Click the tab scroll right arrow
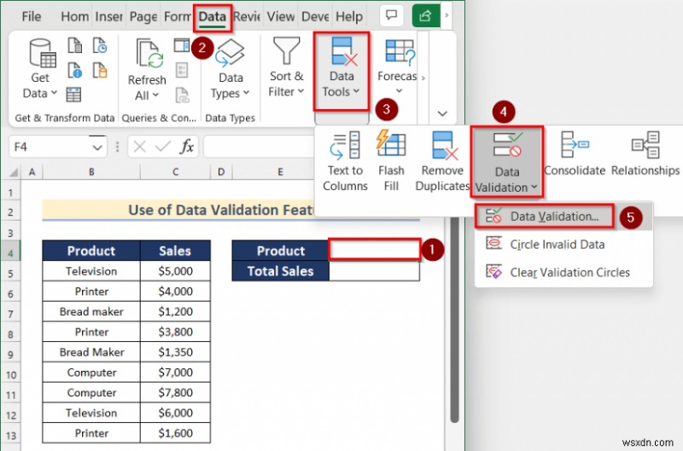Viewport: 683px width, 451px height. pos(446,15)
